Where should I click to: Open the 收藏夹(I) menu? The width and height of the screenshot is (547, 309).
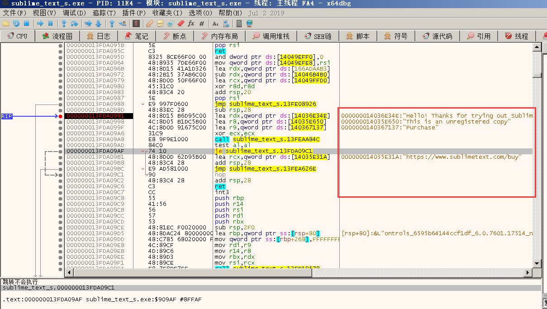167,13
